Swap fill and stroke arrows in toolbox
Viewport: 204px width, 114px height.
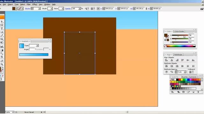point(3,67)
